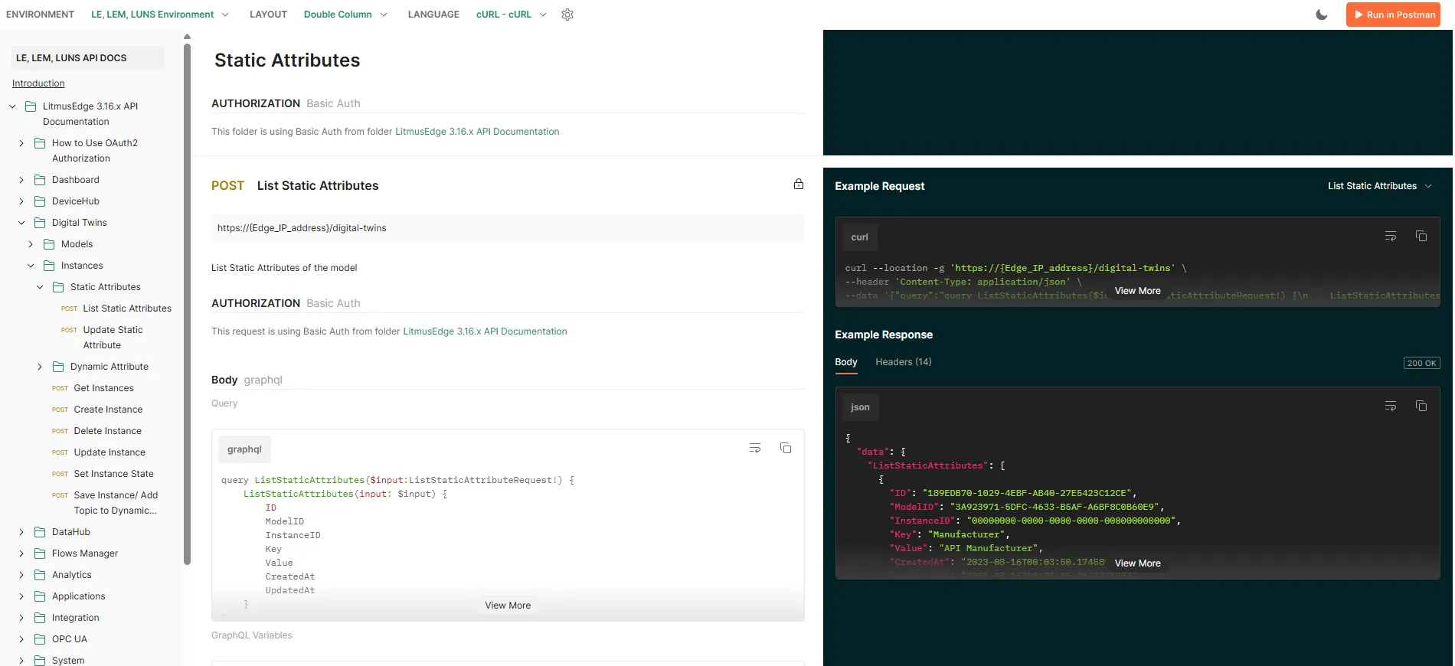Image resolution: width=1455 pixels, height=666 pixels.
Task: Click the Analytics folder icon
Action: click(x=40, y=575)
